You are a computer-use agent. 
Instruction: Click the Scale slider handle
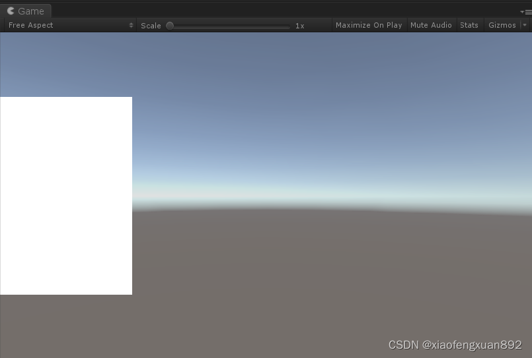tap(170, 26)
